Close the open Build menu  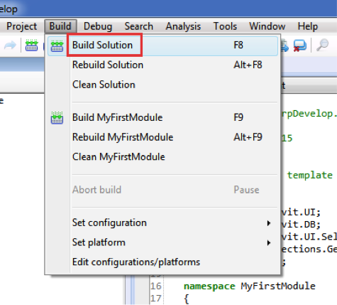click(60, 26)
